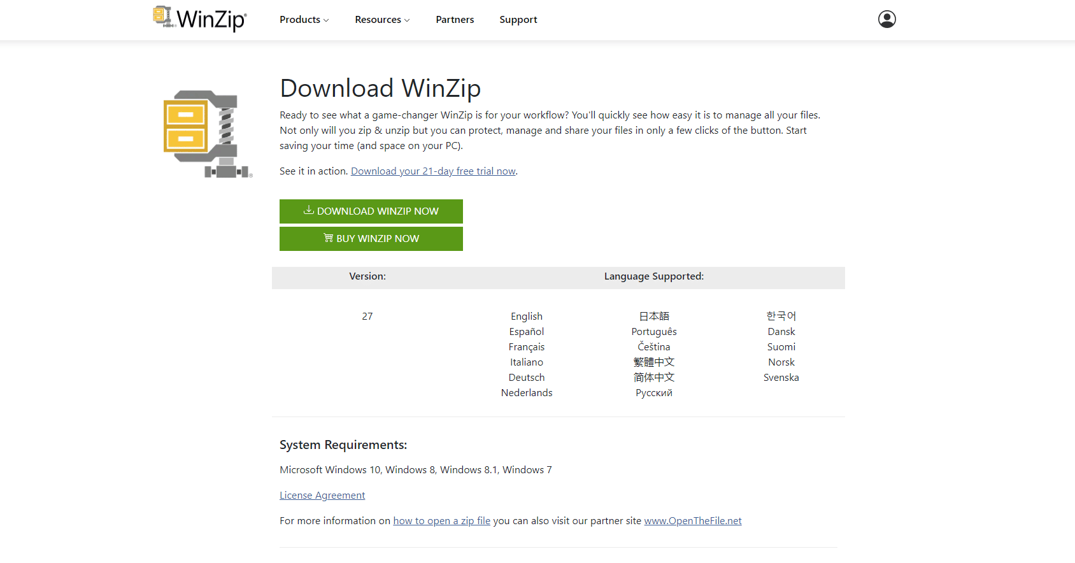Click the Download WinZip heading
This screenshot has height=563, width=1075.
coord(380,89)
